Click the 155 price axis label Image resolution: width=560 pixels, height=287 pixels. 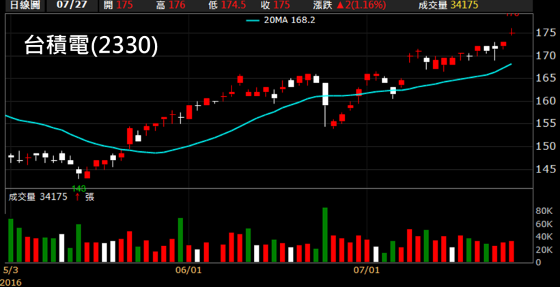tap(546, 123)
